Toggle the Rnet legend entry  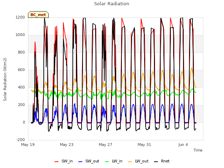pyautogui.click(x=162, y=161)
